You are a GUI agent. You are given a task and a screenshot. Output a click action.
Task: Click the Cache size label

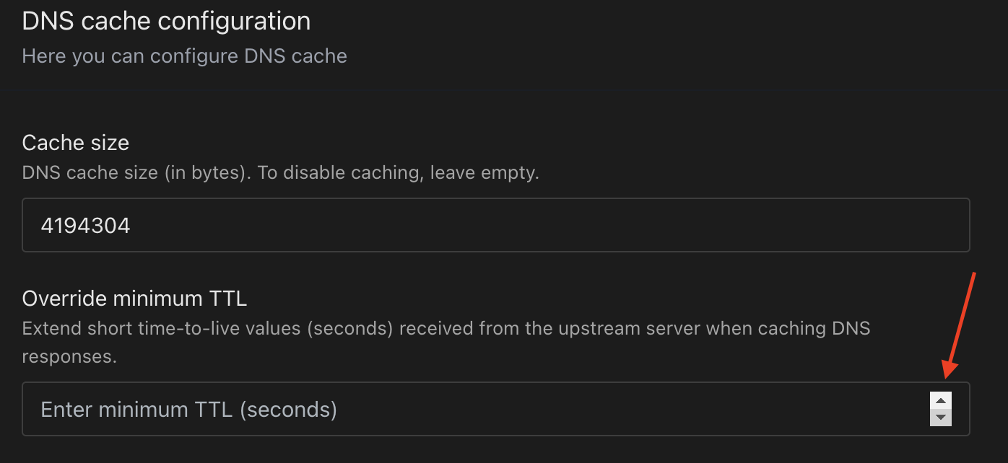pos(75,142)
